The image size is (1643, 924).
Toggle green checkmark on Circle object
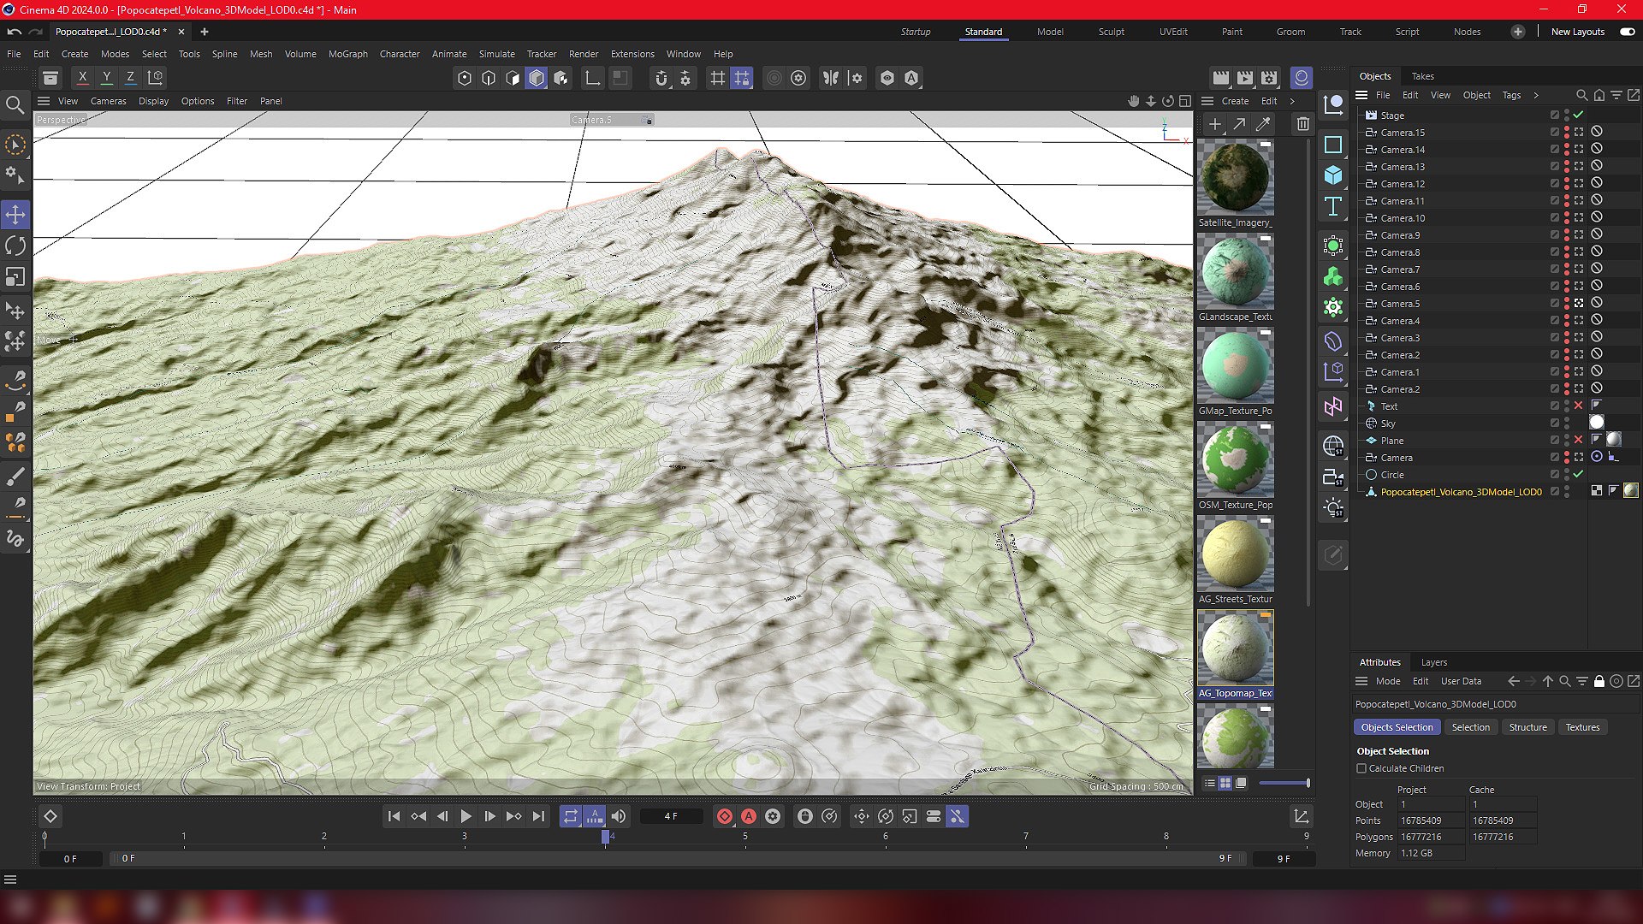1579,475
